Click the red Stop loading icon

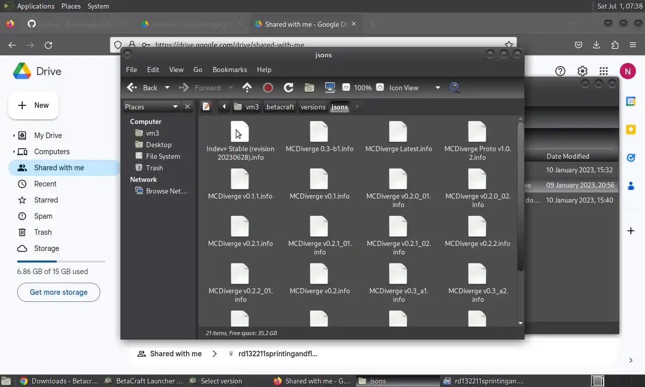pyautogui.click(x=268, y=88)
